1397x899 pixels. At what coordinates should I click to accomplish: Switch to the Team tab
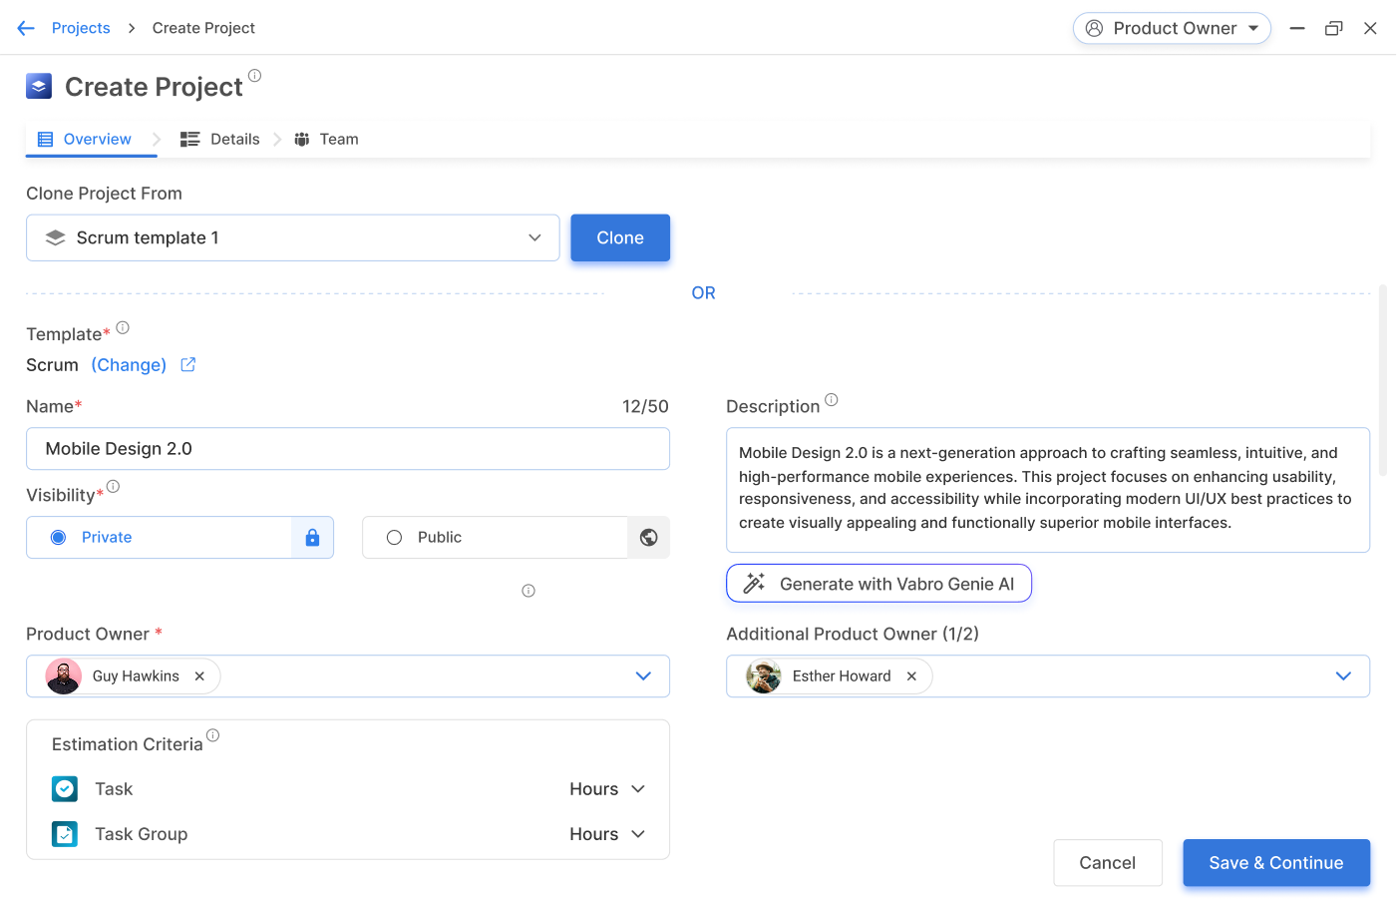326,140
